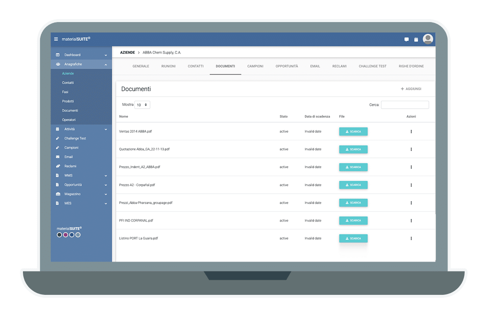Open the chat messages icon in the header
Screen dimensions: 488x319
[x=406, y=39]
